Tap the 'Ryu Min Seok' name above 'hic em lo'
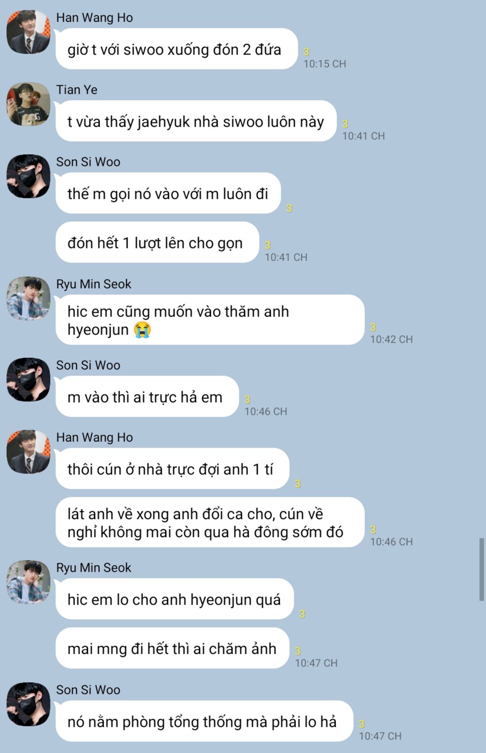Screen dimensions: 486x753 [94, 568]
